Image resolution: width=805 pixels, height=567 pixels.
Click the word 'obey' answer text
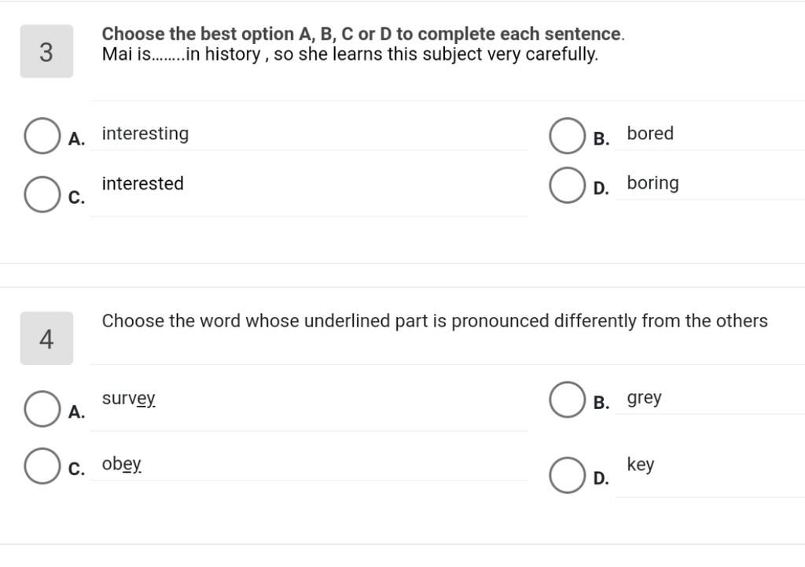click(x=122, y=465)
